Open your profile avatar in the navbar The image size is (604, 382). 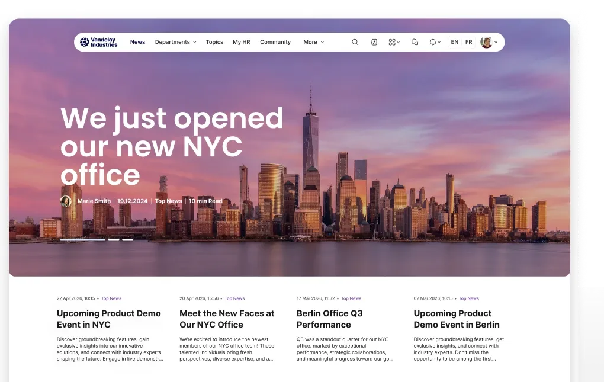(486, 41)
